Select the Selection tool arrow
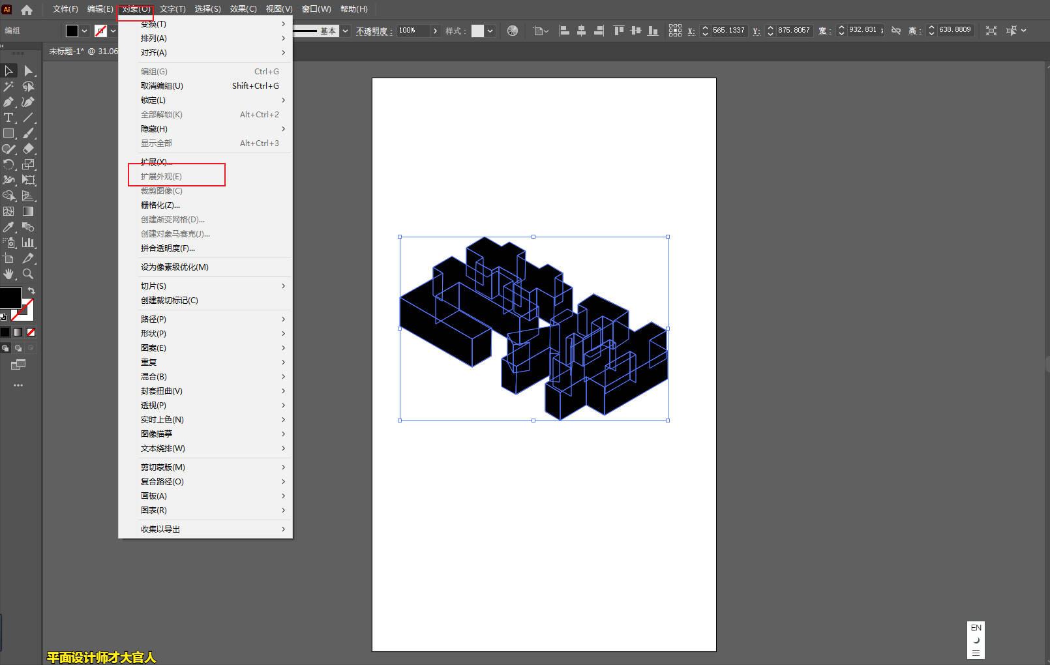Image resolution: width=1050 pixels, height=665 pixels. (8, 70)
